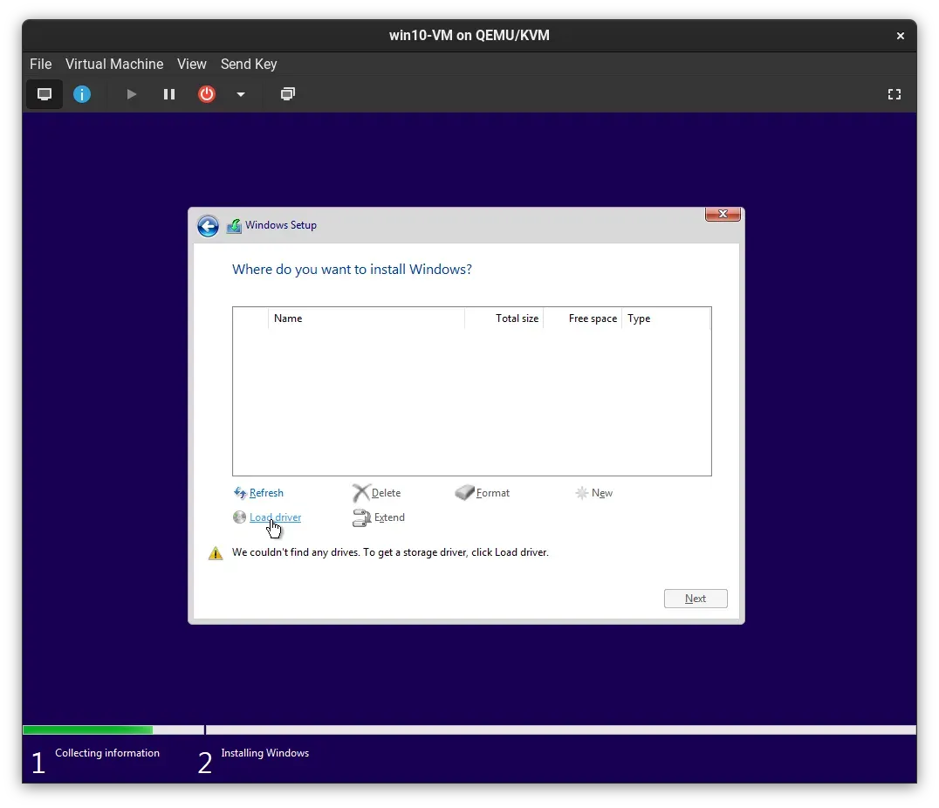
Task: Click the New label
Action: [602, 493]
